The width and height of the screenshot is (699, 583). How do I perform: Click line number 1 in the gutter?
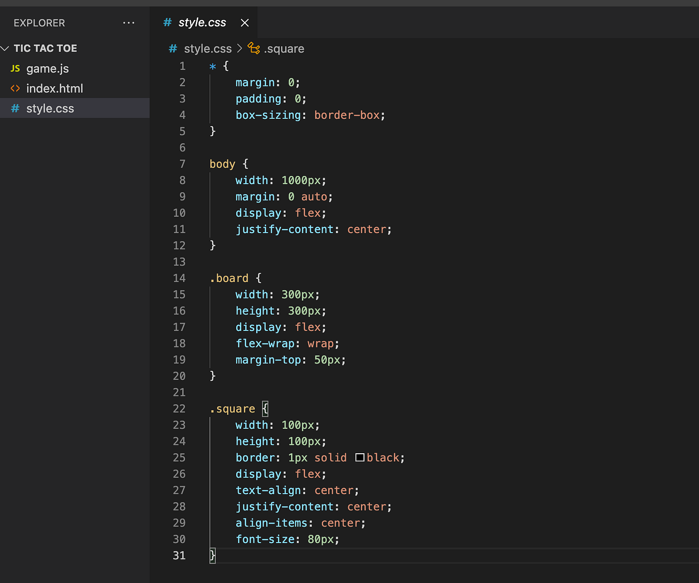click(182, 66)
